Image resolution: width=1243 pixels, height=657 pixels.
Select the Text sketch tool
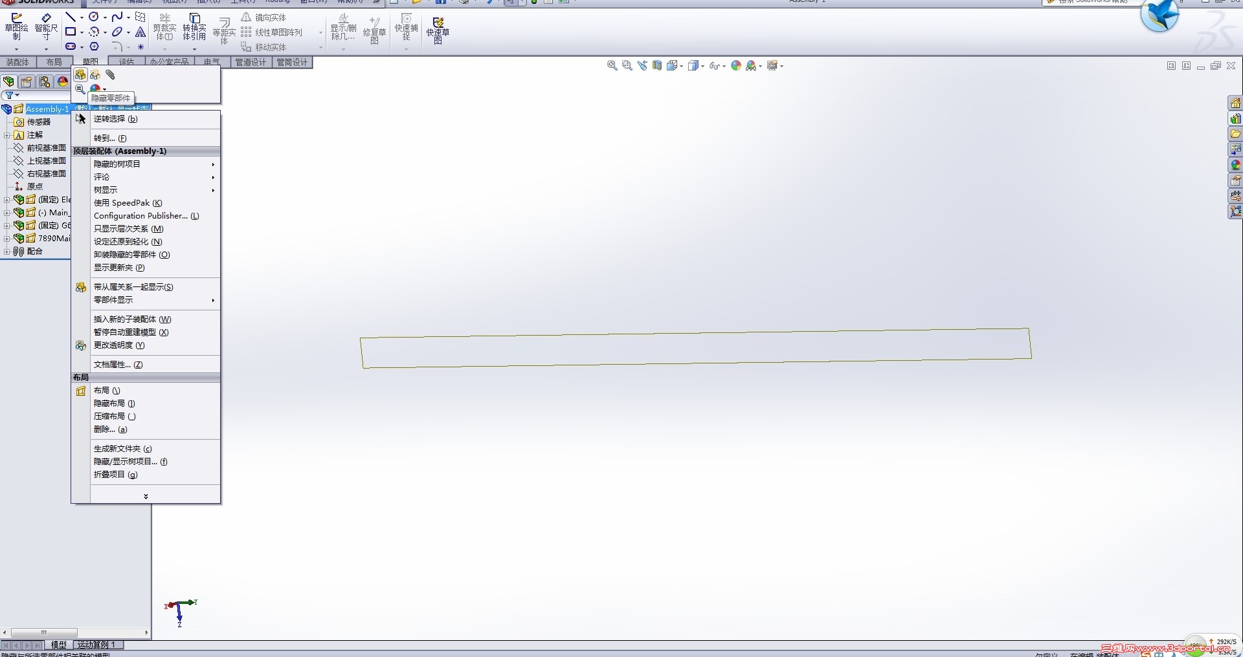[x=140, y=32]
